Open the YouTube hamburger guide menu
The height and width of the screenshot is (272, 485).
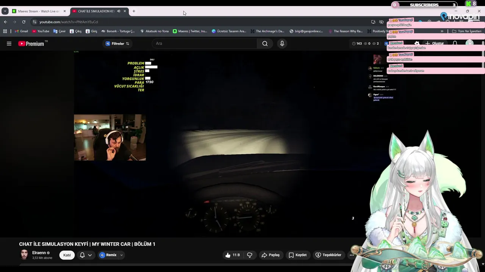coord(9,43)
